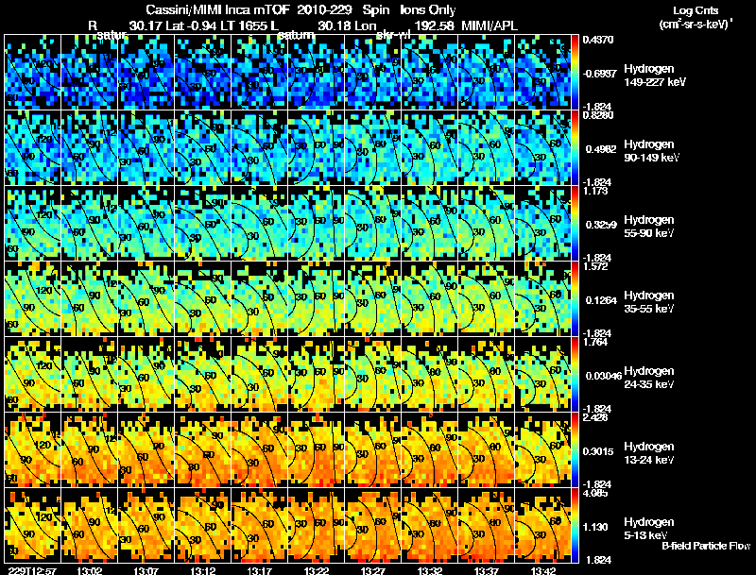Click the color bar beside Hydrogen 90-149 keV
The width and height of the screenshot is (756, 575).
[x=575, y=147]
